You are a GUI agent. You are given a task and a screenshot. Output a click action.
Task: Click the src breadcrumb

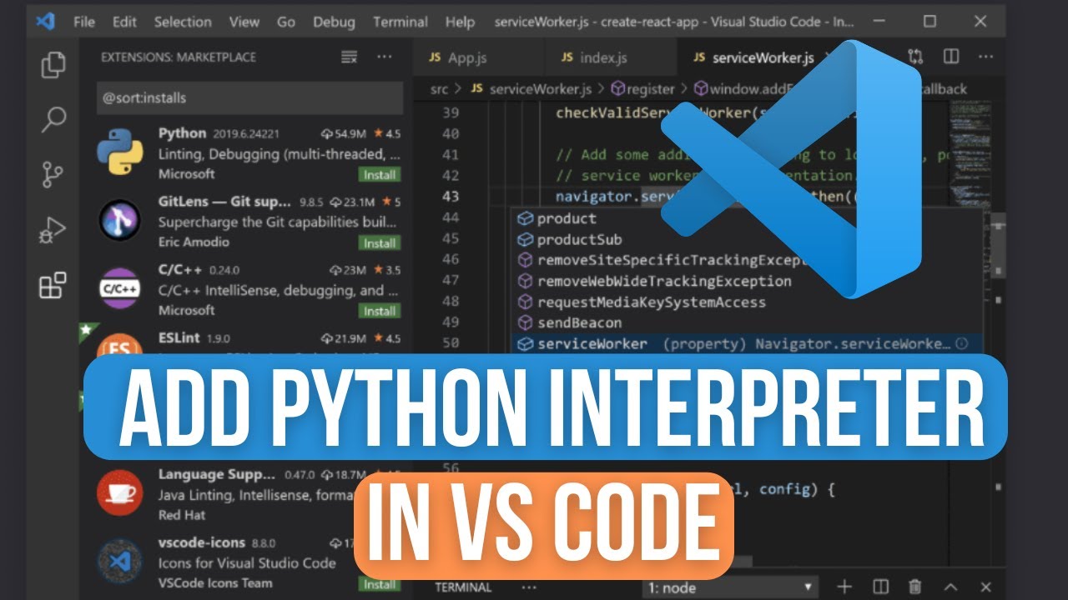tap(439, 88)
